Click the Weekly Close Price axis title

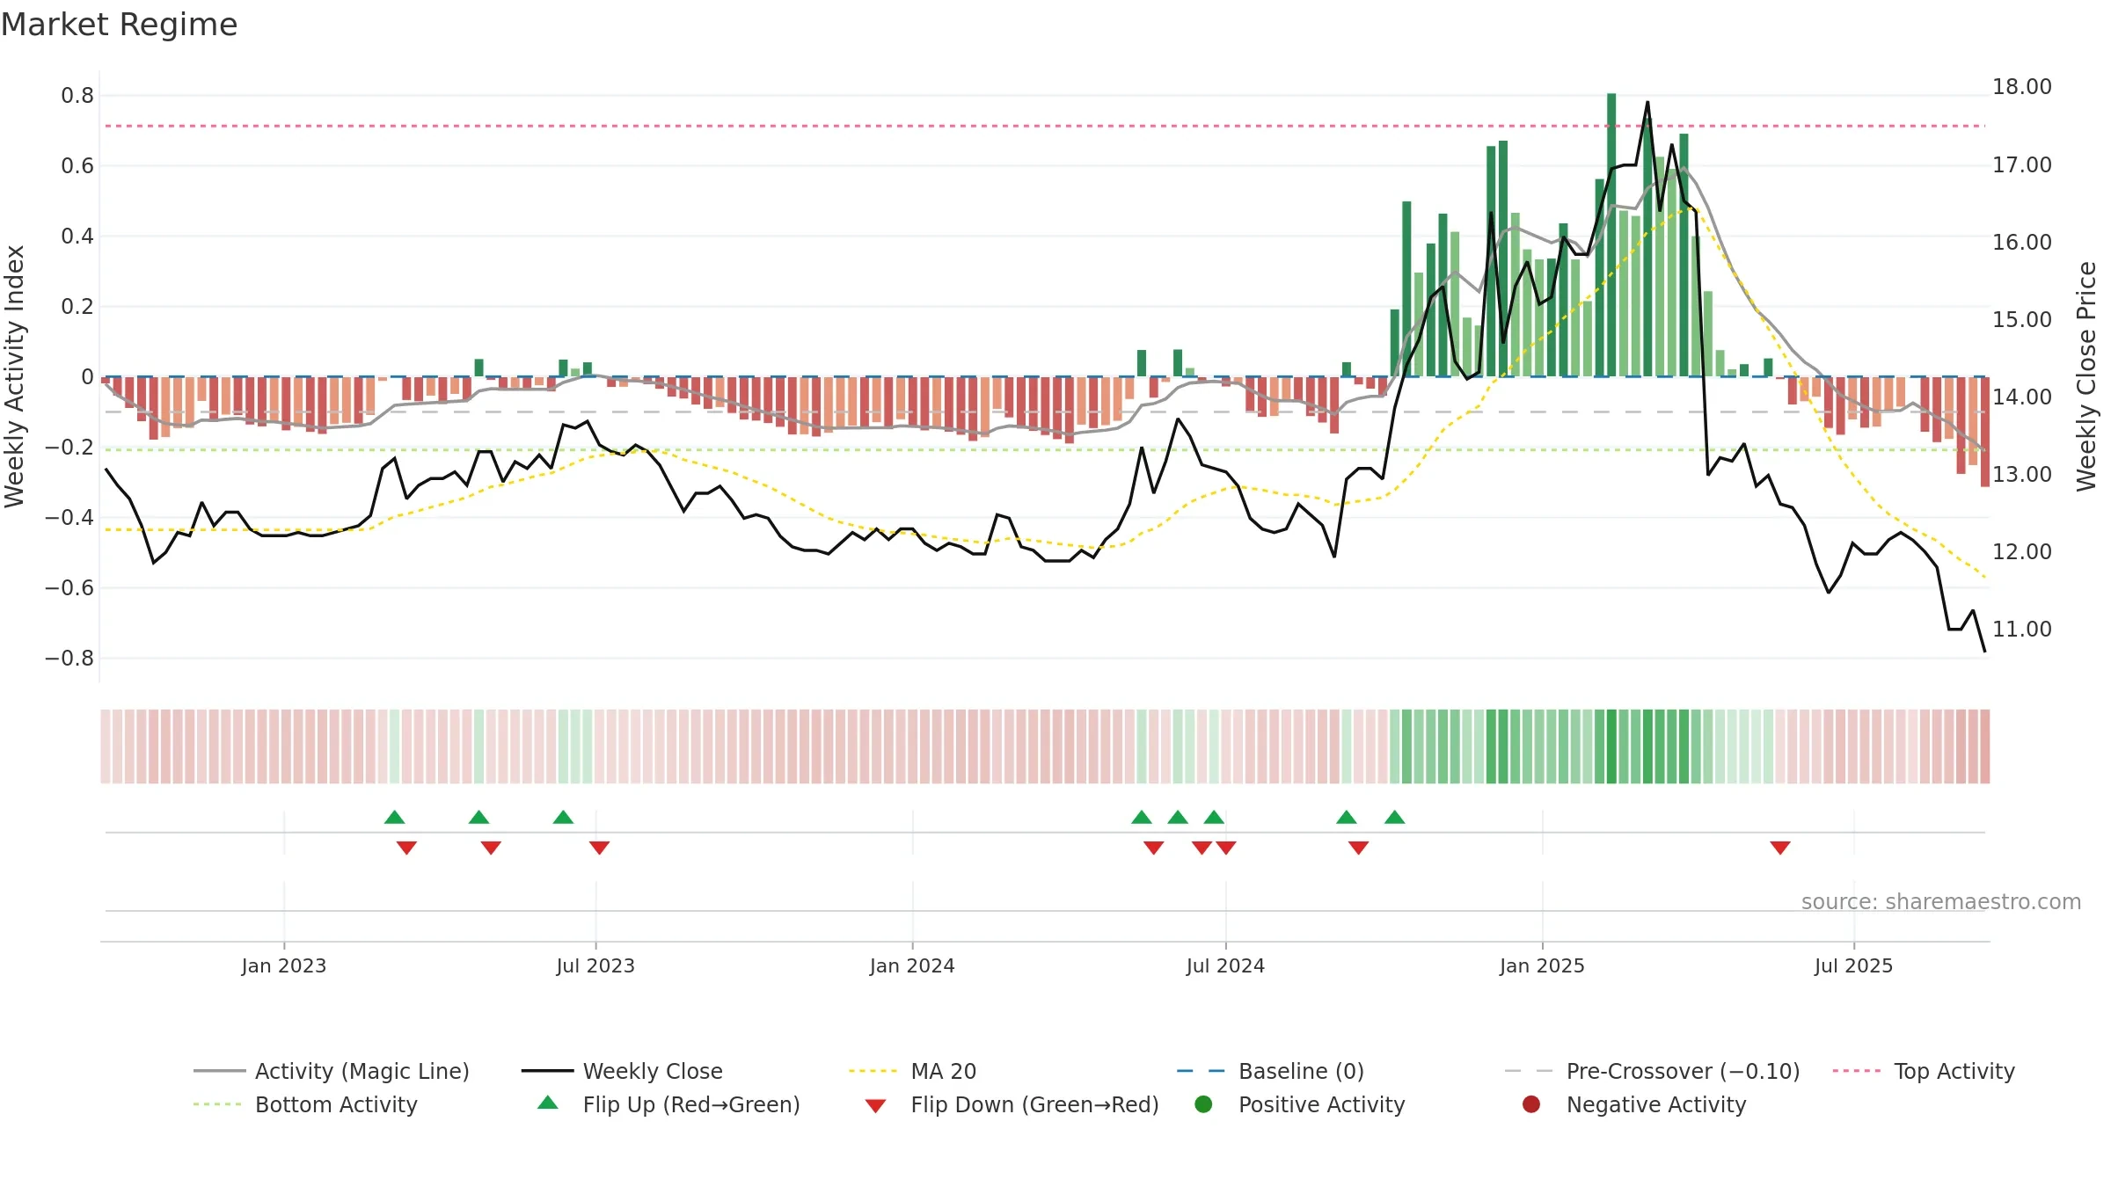click(2086, 376)
